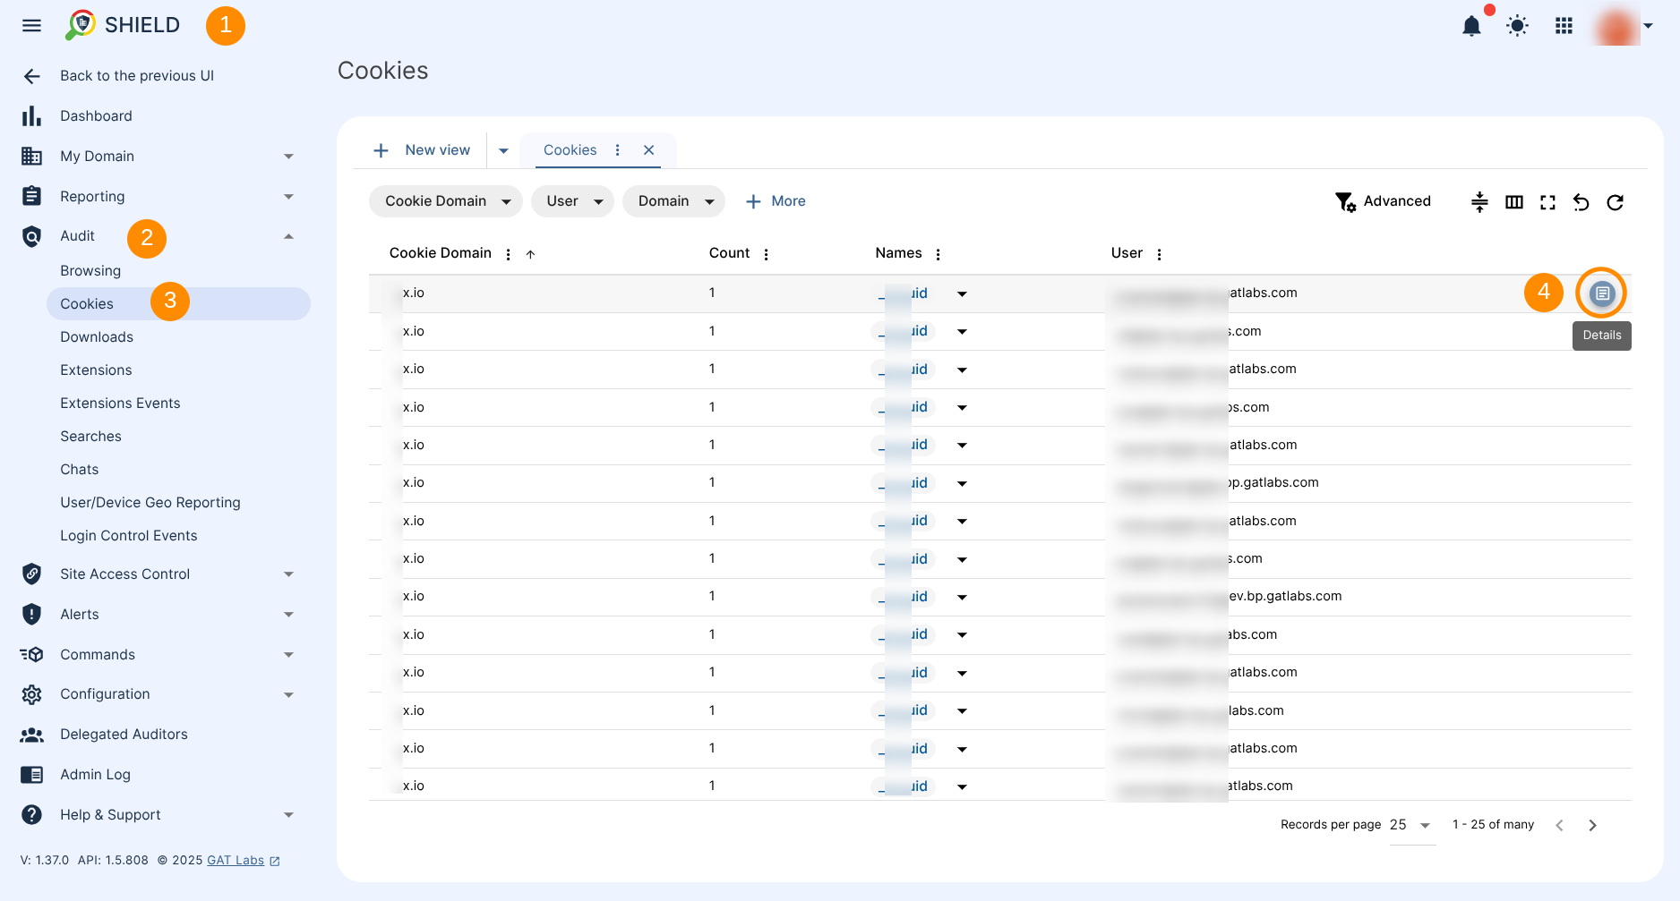Open the Dashboard page
This screenshot has width=1680, height=901.
point(96,116)
